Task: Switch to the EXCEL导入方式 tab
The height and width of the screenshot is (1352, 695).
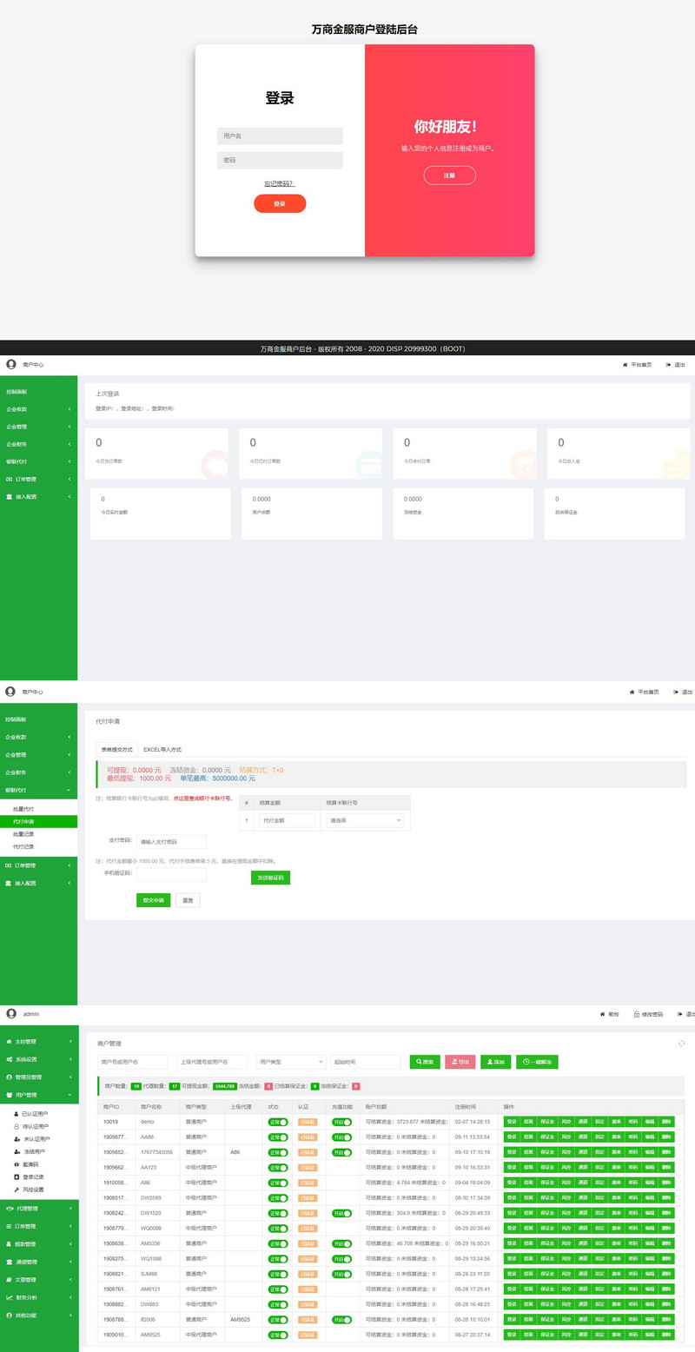Action: click(162, 749)
